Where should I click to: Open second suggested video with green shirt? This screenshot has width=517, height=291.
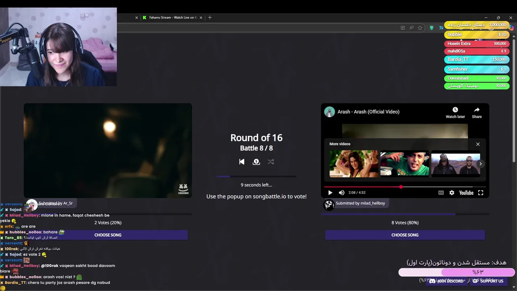[405, 164]
